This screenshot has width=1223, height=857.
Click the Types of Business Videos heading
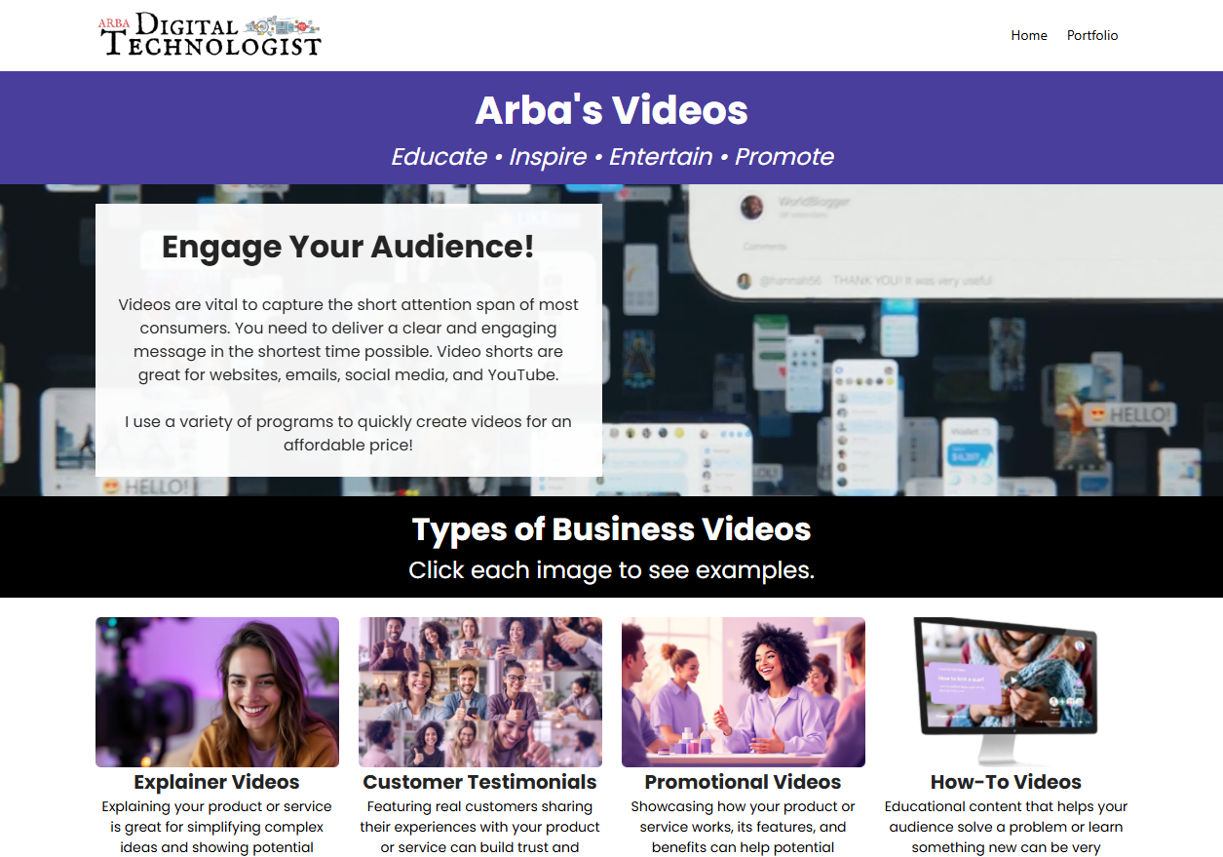611,529
